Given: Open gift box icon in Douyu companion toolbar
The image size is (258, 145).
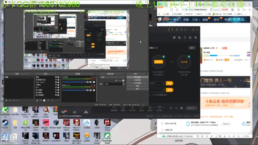Looking at the screenshot, I should [174, 37].
